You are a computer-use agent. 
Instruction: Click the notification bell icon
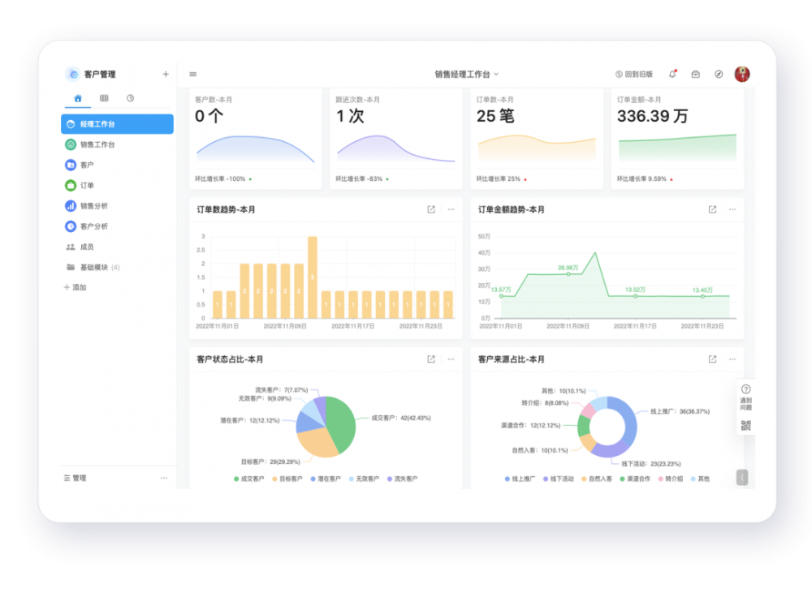coord(672,74)
